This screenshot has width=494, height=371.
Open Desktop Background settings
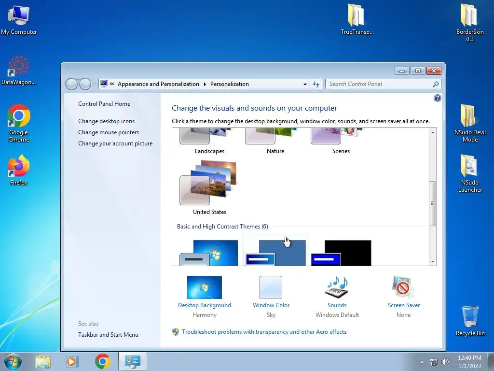click(205, 297)
